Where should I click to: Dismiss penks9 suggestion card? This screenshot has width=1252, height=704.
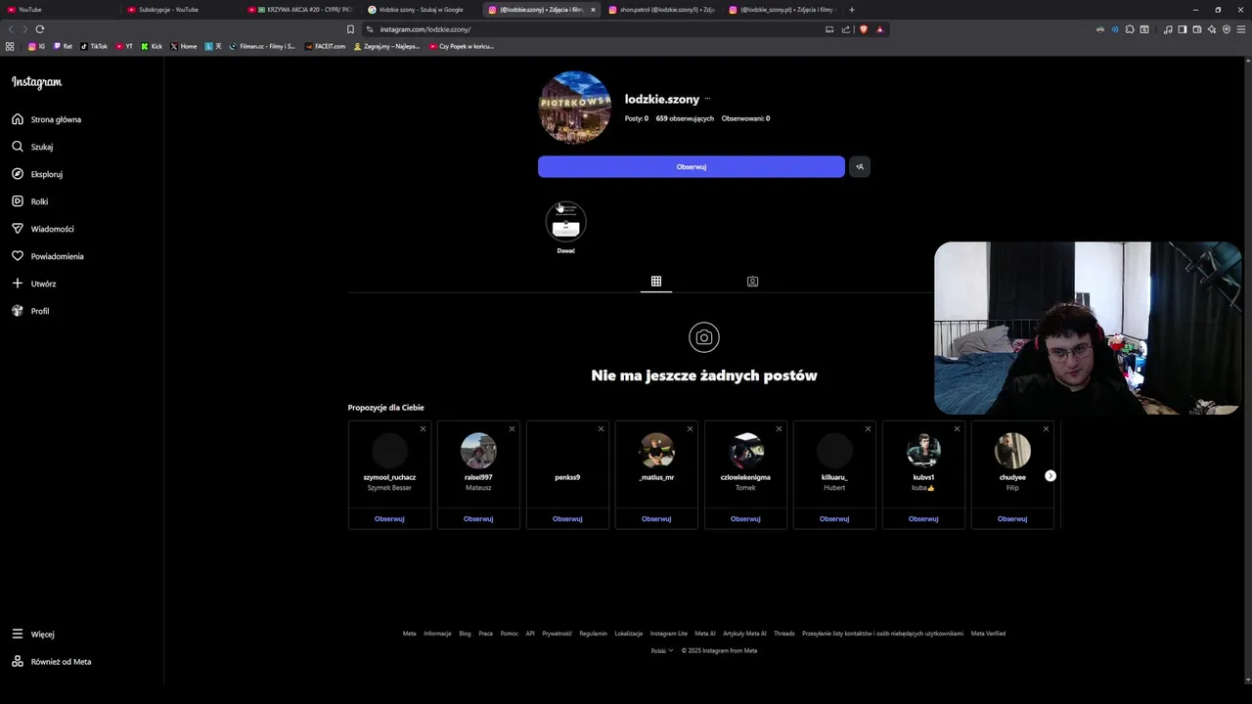pos(601,428)
